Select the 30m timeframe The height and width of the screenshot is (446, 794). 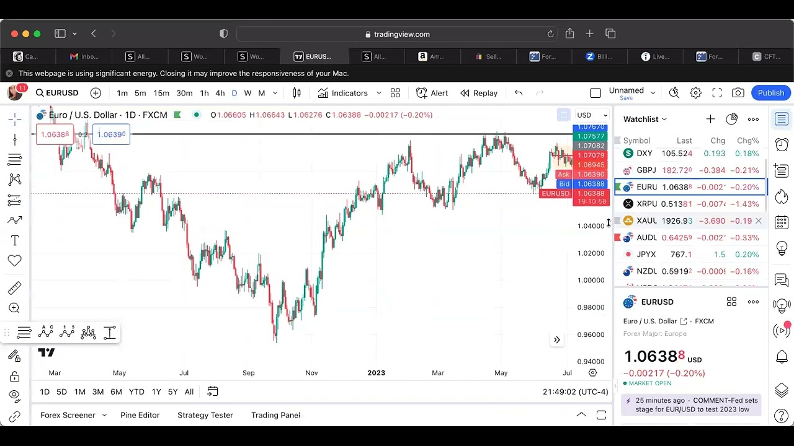184,93
